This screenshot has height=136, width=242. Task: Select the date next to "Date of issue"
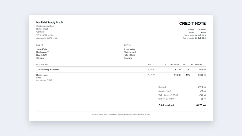tap(201, 35)
